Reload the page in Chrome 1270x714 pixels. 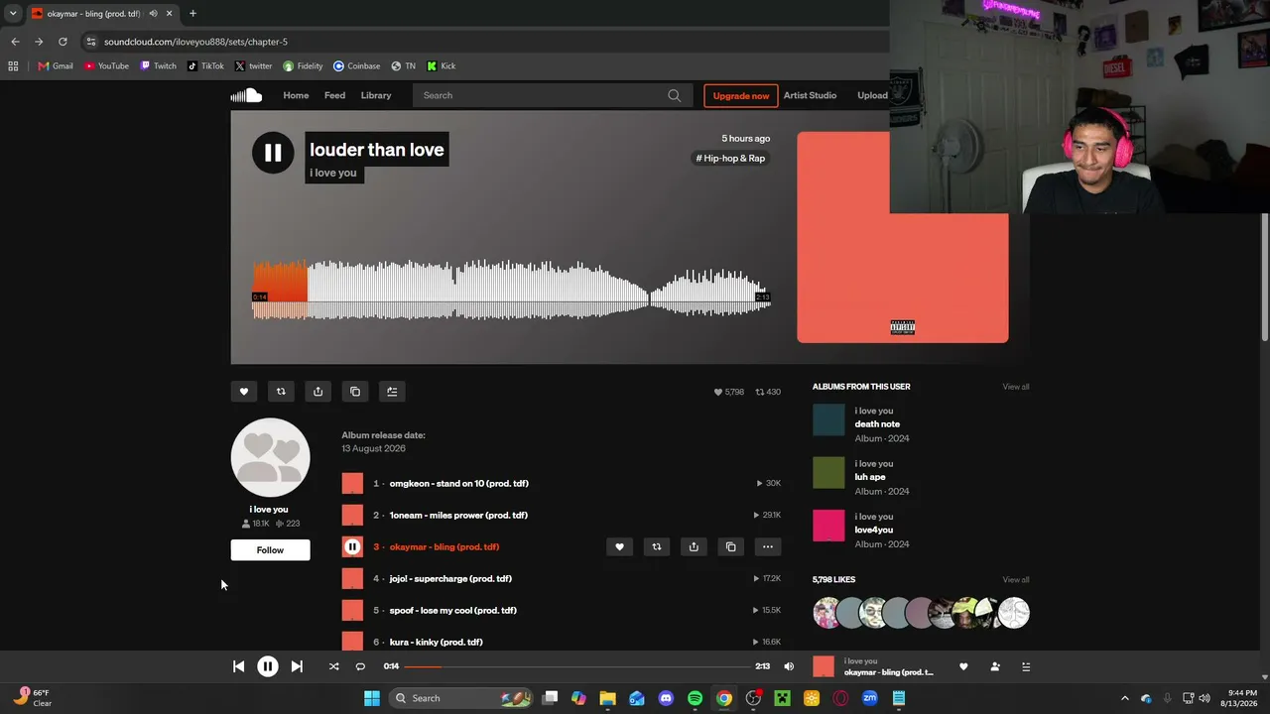coord(63,42)
